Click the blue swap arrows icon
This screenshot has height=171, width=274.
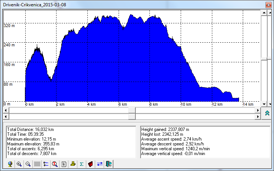click(x=100, y=164)
